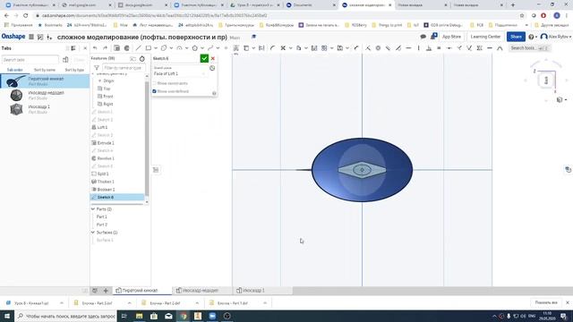Image resolution: width=573 pixels, height=322 pixels.
Task: Open the Circle tool dropdown arrow
Action: click(171, 48)
